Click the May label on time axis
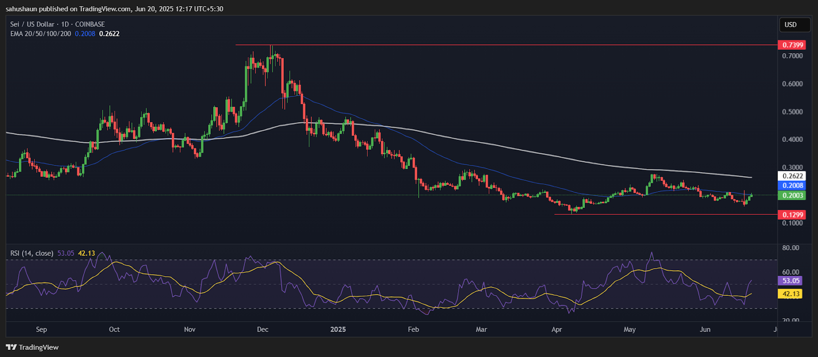 pos(630,329)
